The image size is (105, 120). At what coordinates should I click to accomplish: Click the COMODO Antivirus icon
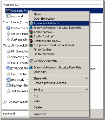(x=31, y=61)
